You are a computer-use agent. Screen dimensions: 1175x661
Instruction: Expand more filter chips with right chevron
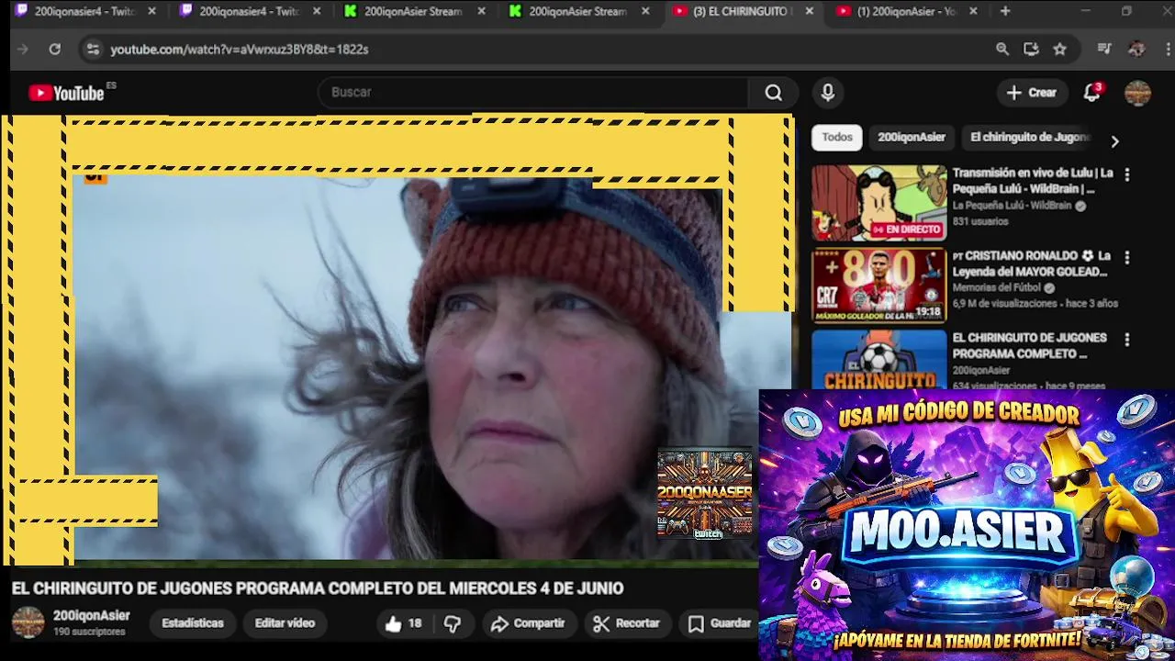coord(1114,141)
